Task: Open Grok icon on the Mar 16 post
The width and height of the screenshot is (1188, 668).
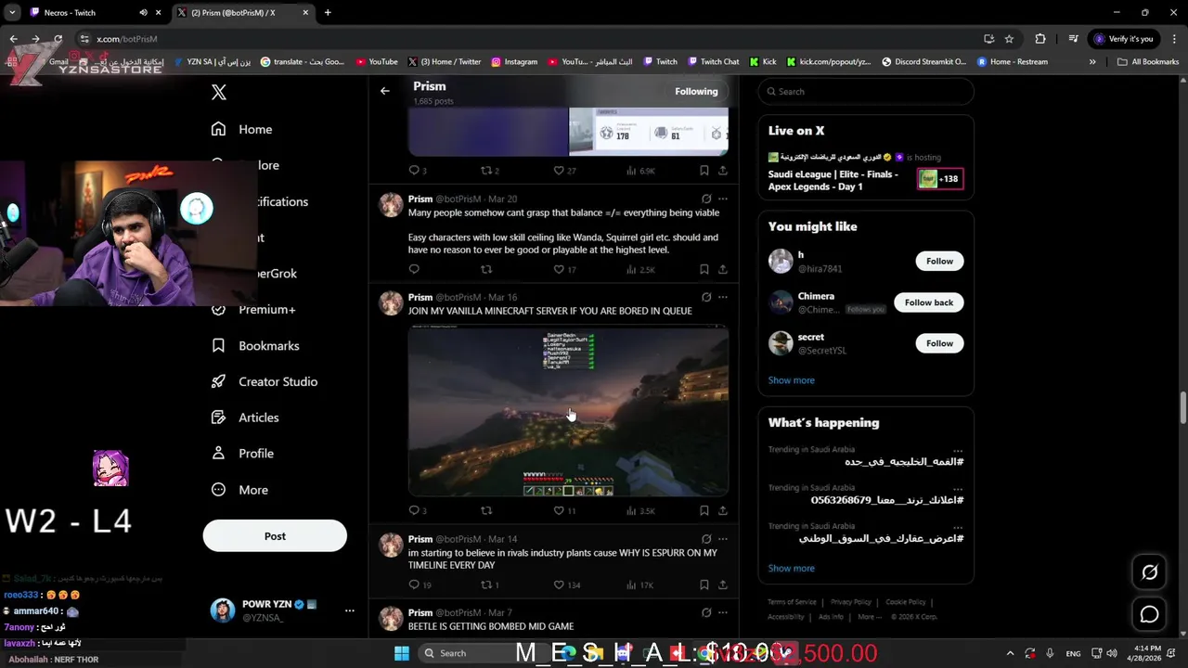Action: point(706,297)
